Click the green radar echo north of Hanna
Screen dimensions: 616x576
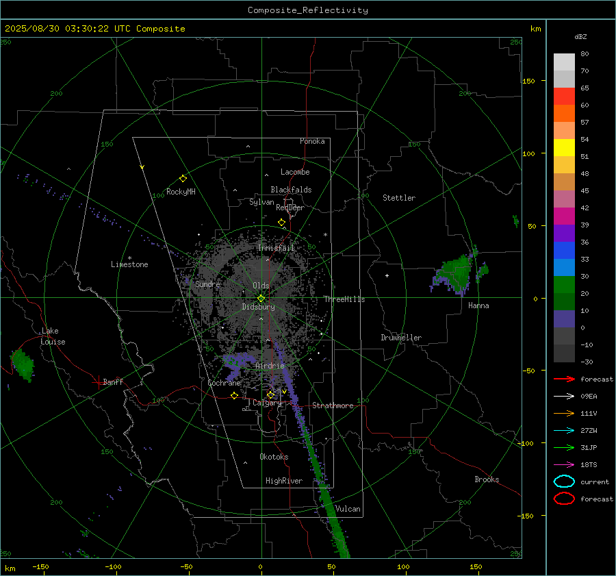click(456, 273)
